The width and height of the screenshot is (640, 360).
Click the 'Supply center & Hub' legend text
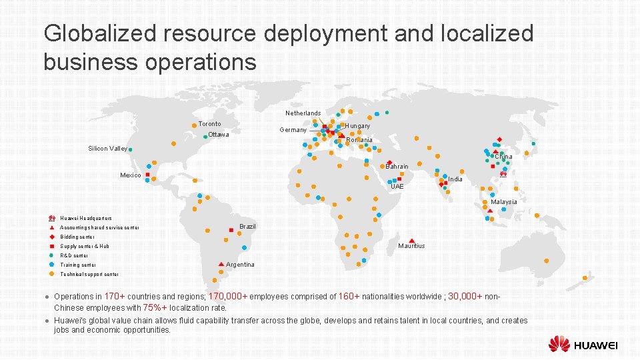coord(85,247)
